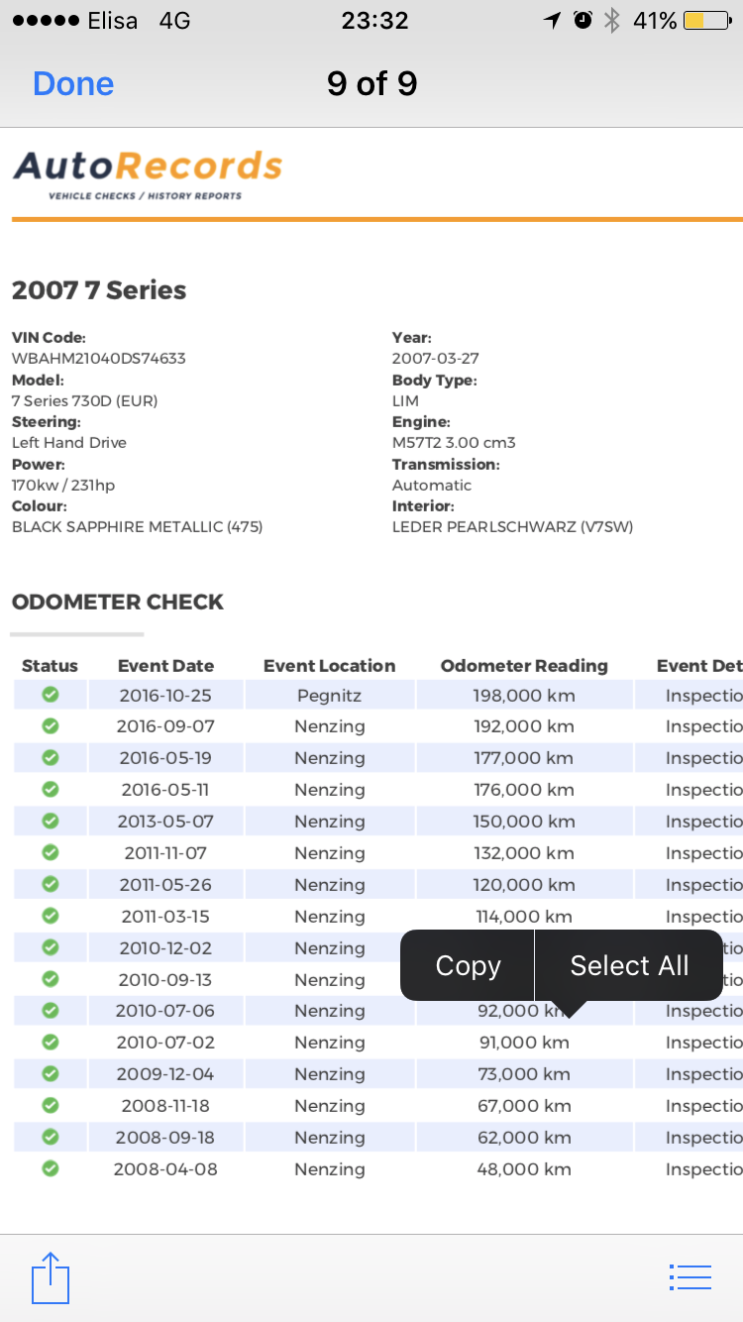
Task: Tap the green check status for 2016-10-25
Action: (51, 695)
